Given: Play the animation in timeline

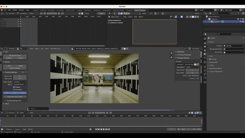Looking at the screenshot, I should pyautogui.click(x=104, y=130).
